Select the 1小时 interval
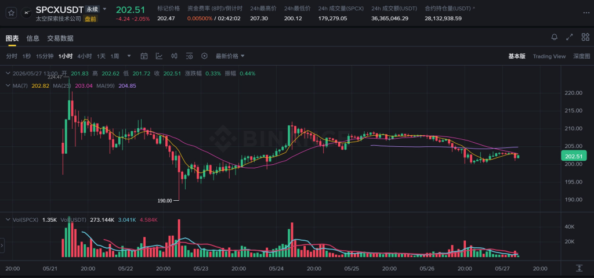 pyautogui.click(x=66, y=56)
